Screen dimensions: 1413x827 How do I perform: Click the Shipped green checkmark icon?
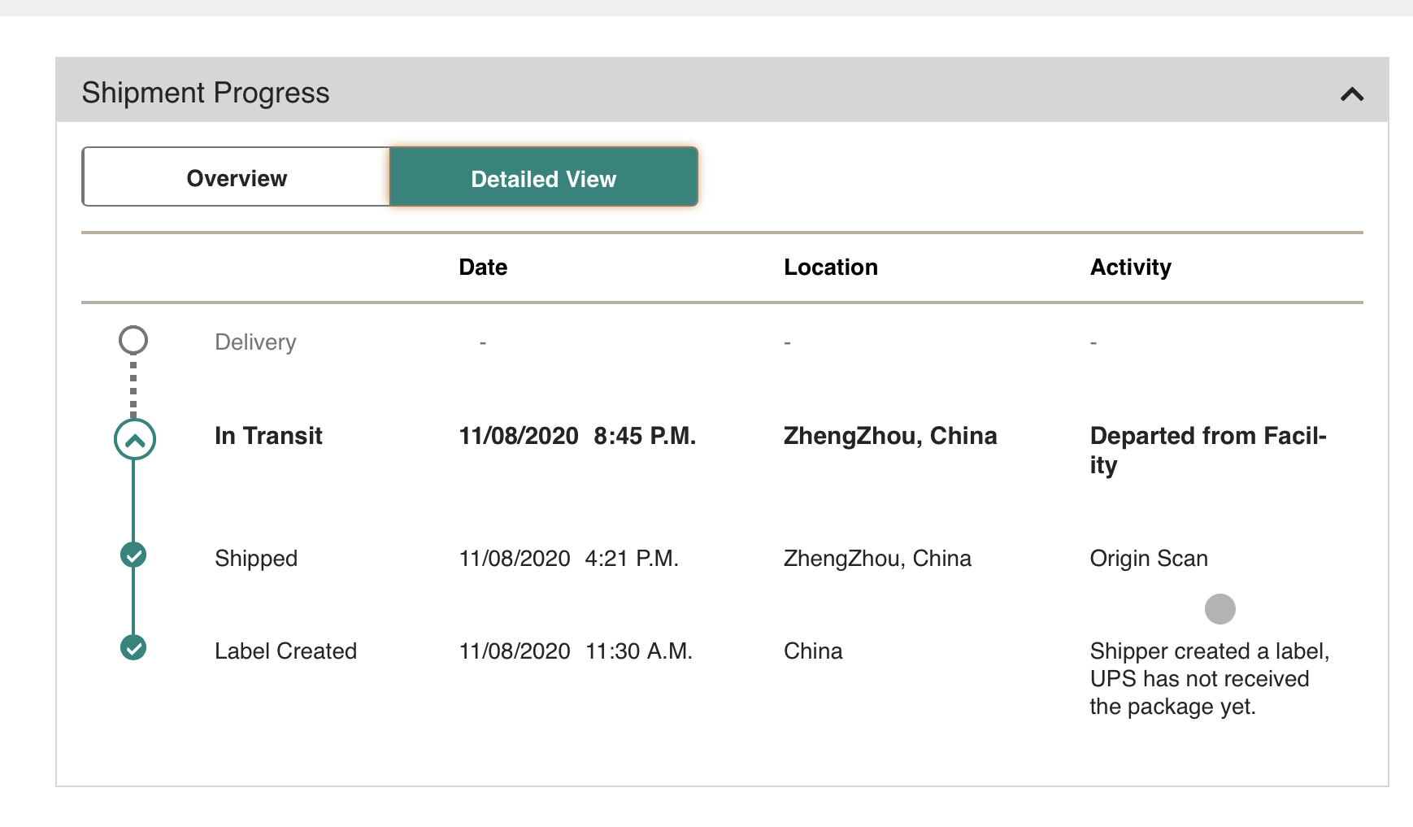pyautogui.click(x=133, y=555)
